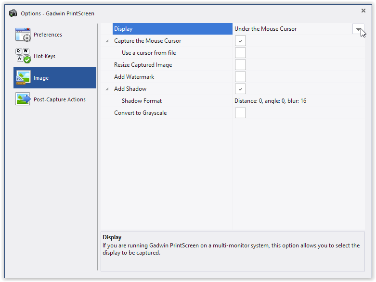Click the Post-Capture Actions arrow icon
Viewport: 376px width, 282px height.
pyautogui.click(x=23, y=99)
